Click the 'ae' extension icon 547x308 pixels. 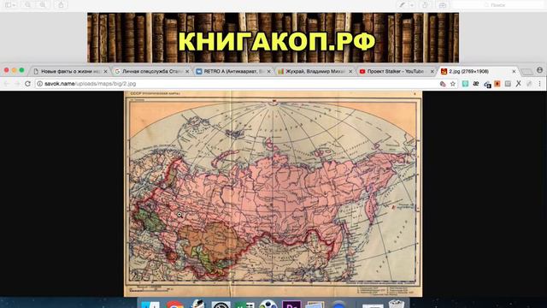(476, 84)
